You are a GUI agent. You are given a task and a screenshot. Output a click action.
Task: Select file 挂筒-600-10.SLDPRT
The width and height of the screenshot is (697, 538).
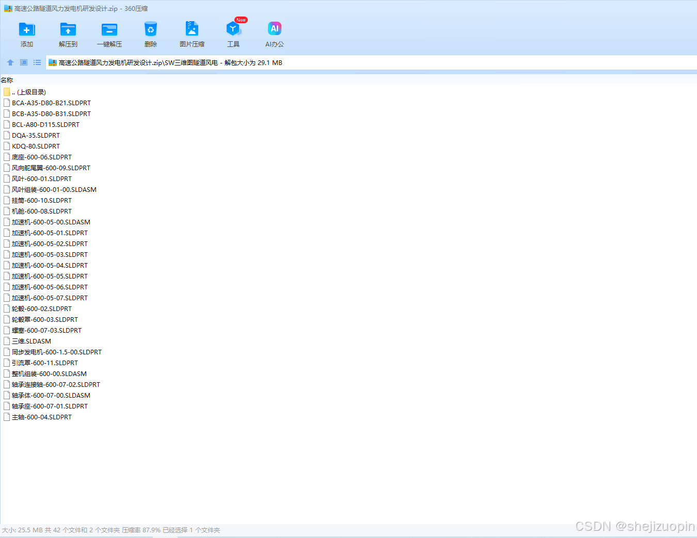[x=38, y=200]
